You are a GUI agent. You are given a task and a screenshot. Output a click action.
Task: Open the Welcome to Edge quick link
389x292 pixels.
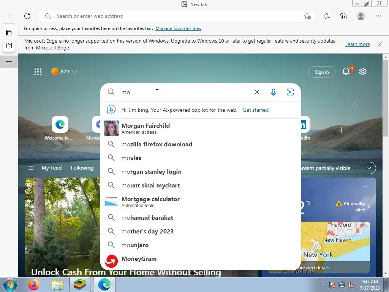coord(60,129)
